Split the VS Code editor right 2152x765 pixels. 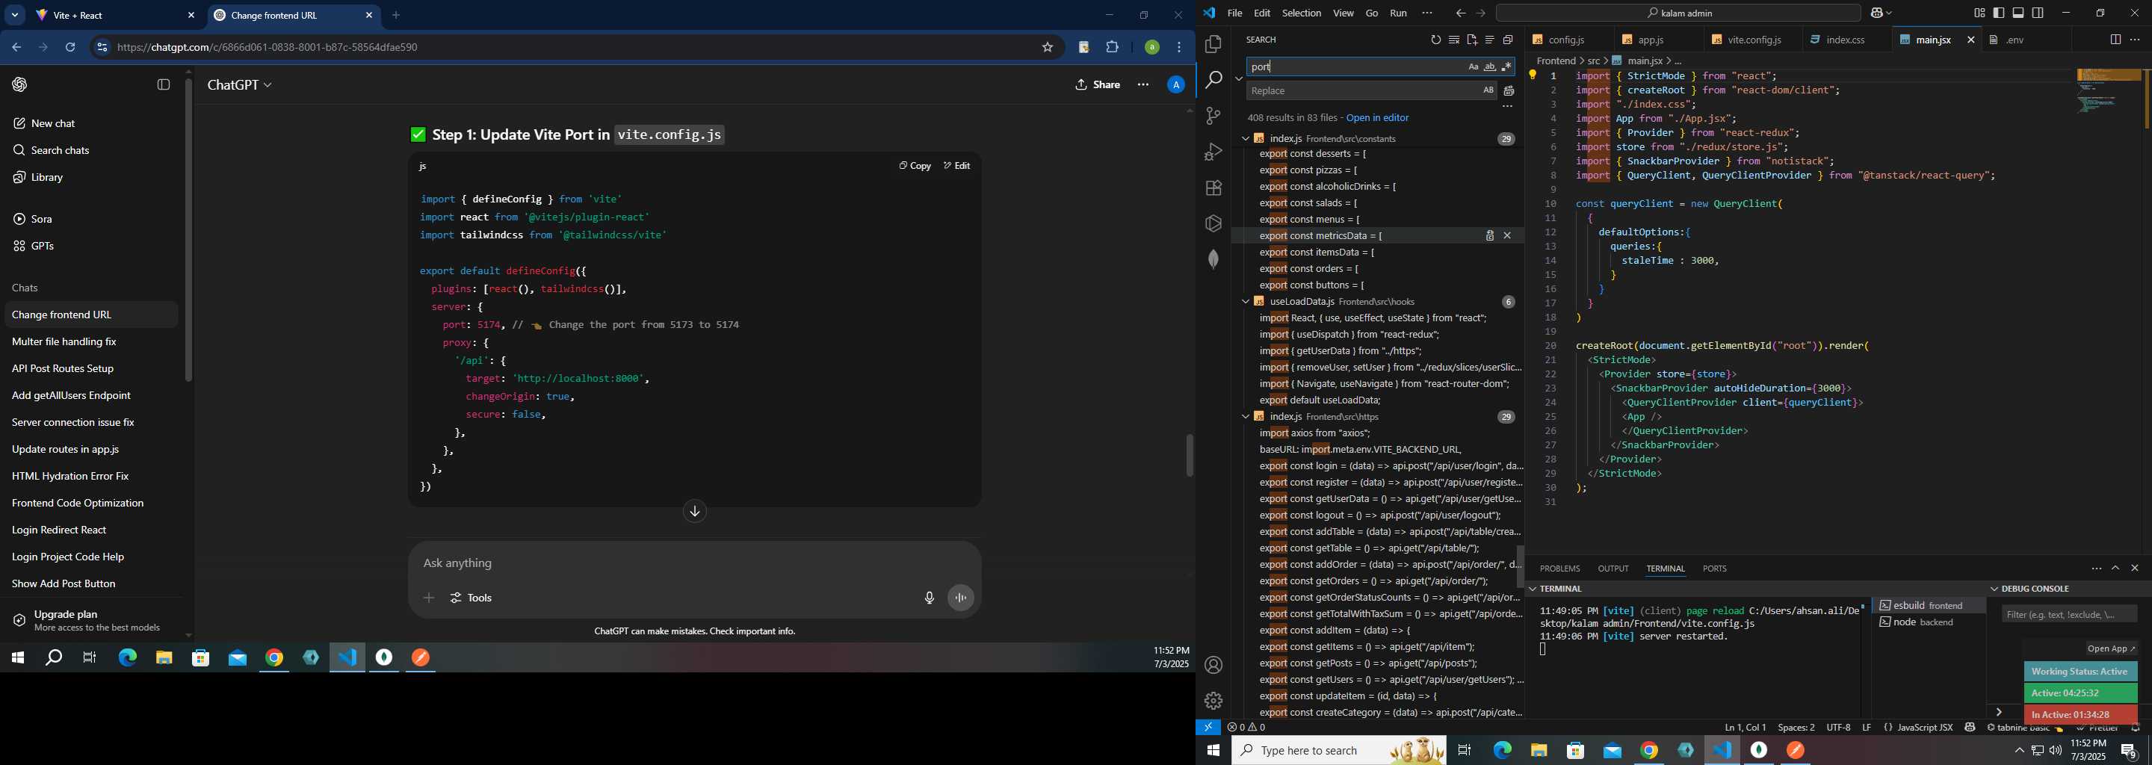(x=2115, y=40)
